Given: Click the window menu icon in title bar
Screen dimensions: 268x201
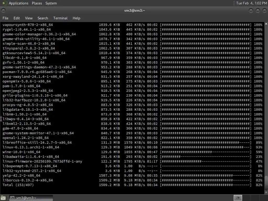Looking at the screenshot, I should click(3, 10).
